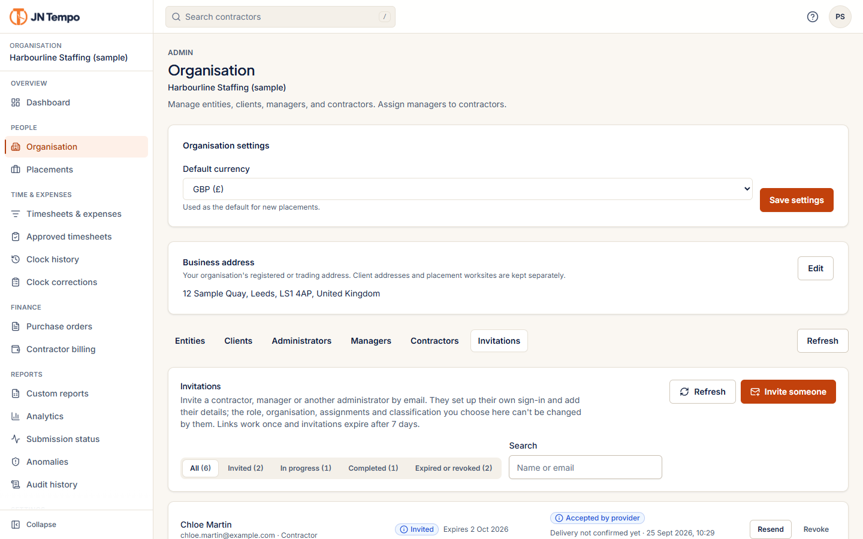Select the Invitations tab
This screenshot has height=539, width=863.
click(499, 341)
